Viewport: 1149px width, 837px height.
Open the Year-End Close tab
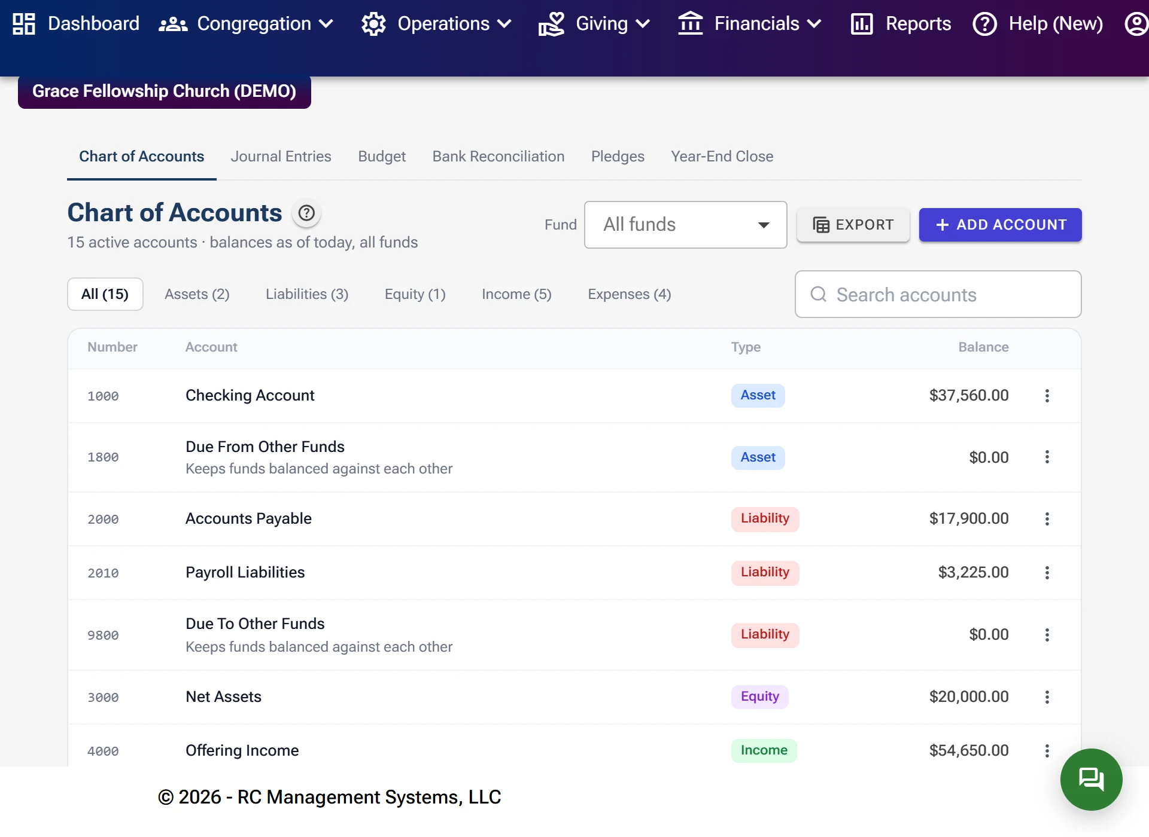click(x=722, y=157)
